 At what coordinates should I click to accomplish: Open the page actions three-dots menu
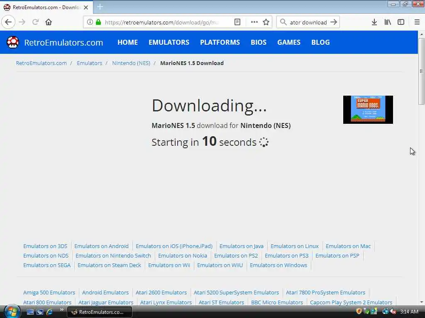pos(254,22)
